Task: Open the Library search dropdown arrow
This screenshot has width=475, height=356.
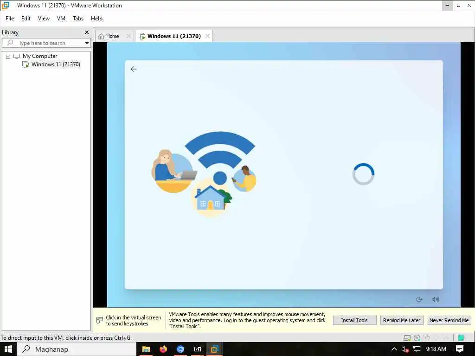Action: tap(87, 43)
